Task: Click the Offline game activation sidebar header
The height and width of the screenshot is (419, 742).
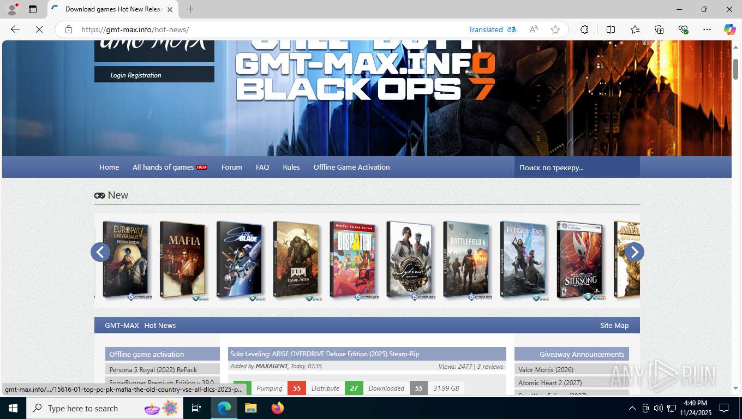Action: coord(163,354)
